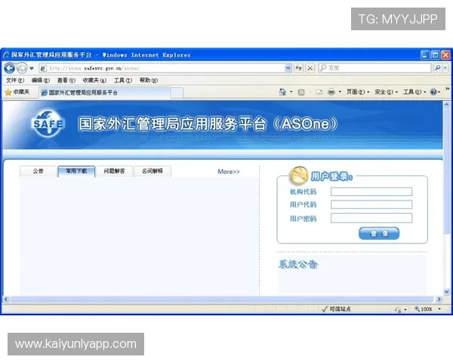Viewport: 453px width, 363px height.
Task: Open the recent pages dropdown beside Forward
Action: pos(32,68)
